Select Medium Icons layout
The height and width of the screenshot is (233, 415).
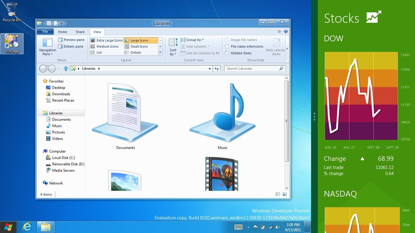pyautogui.click(x=105, y=46)
